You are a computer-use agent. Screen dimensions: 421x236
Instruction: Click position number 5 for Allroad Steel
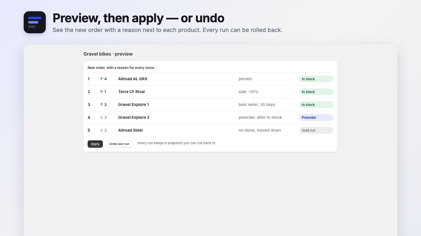(89, 130)
